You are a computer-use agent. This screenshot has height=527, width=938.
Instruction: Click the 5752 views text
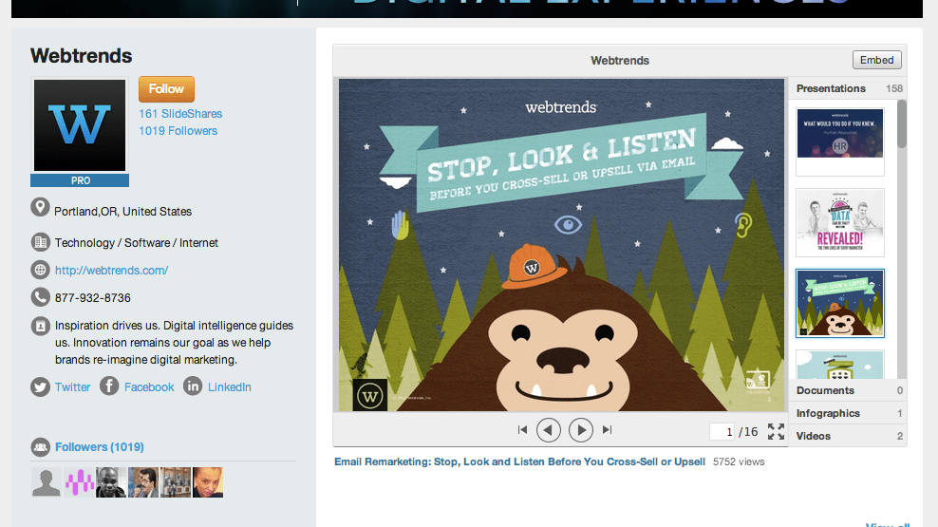[739, 461]
